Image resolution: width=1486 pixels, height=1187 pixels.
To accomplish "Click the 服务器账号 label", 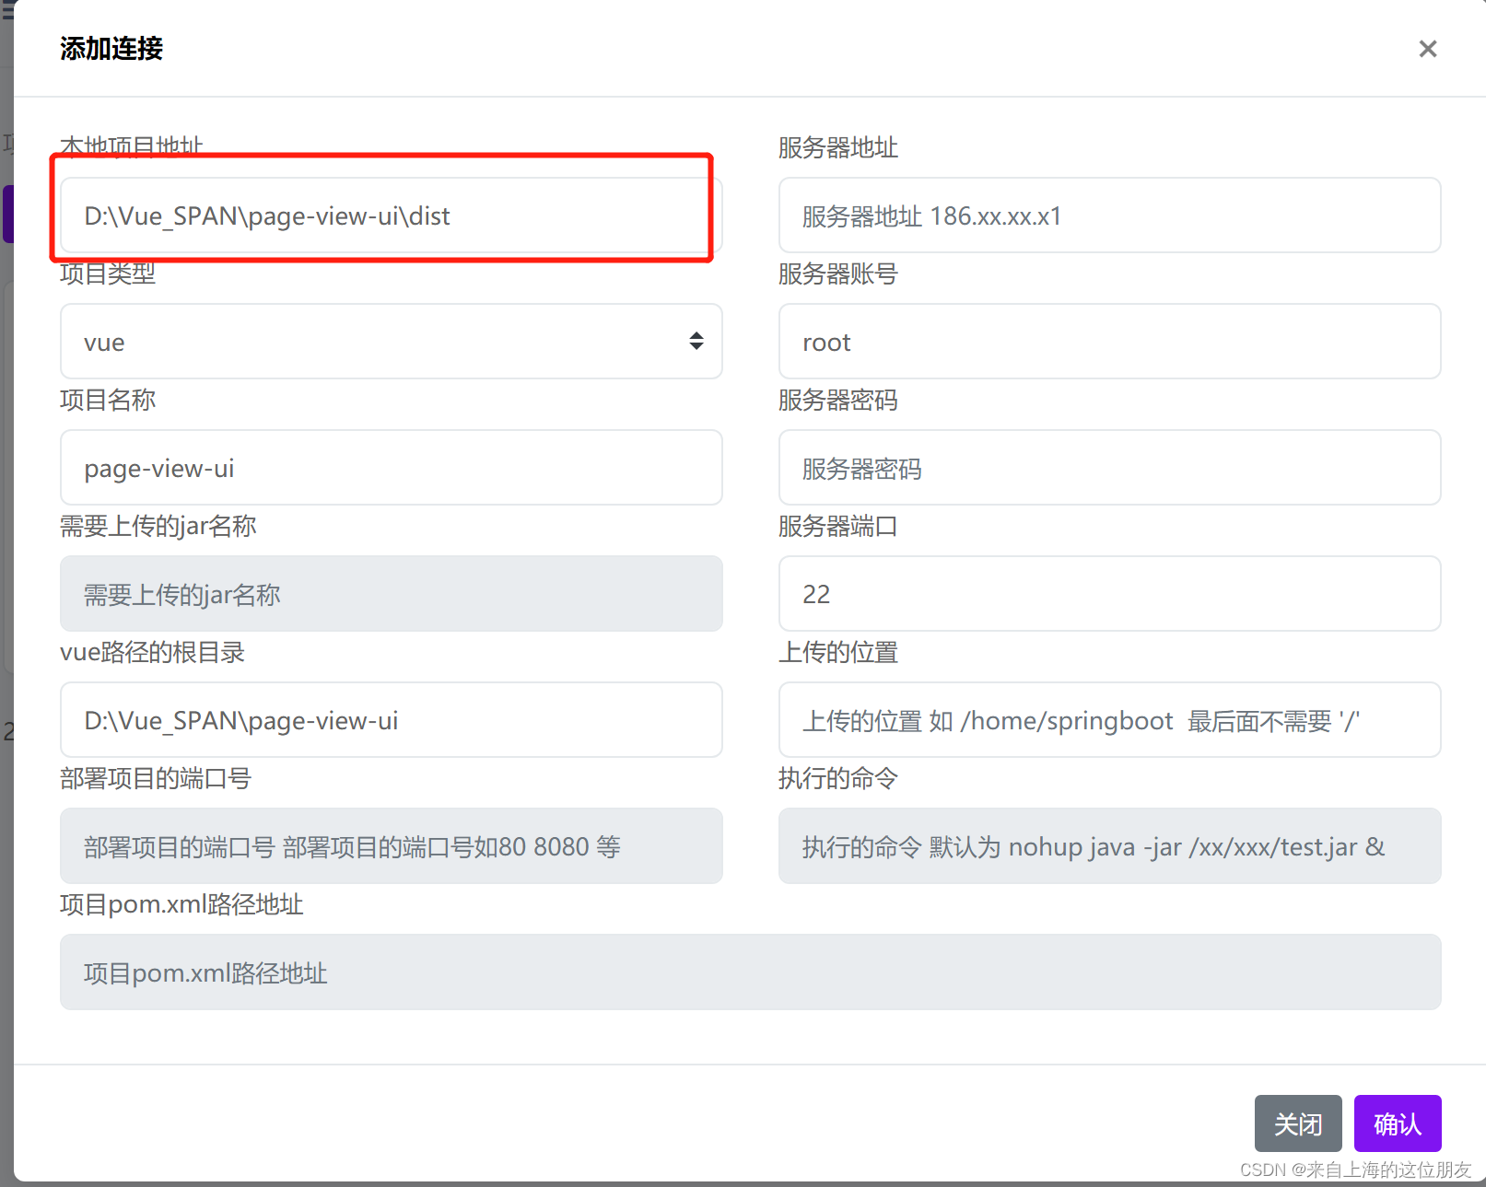I will click(838, 273).
